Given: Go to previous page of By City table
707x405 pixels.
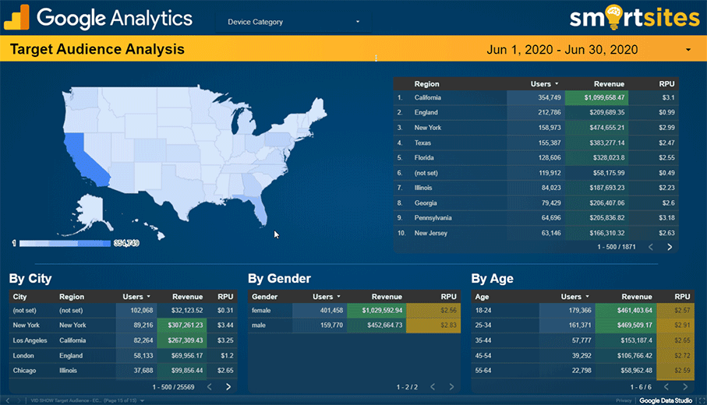Looking at the screenshot, I should 208,386.
